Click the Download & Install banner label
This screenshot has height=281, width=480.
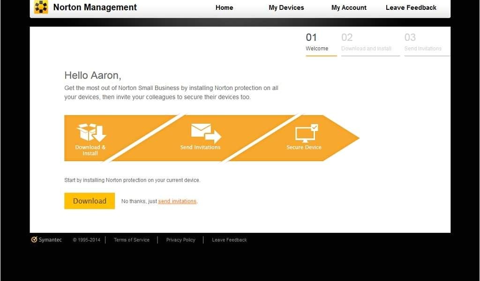[90, 150]
